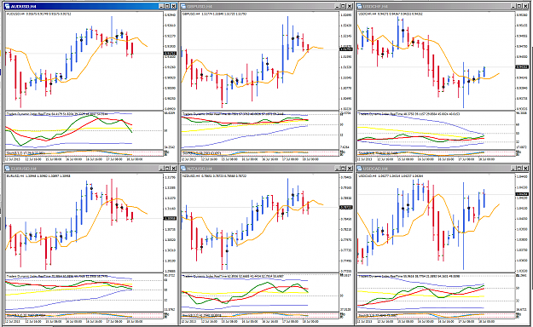Minimize the USDCAD,H4 chart window
533x327 pixels.
tap(513, 169)
